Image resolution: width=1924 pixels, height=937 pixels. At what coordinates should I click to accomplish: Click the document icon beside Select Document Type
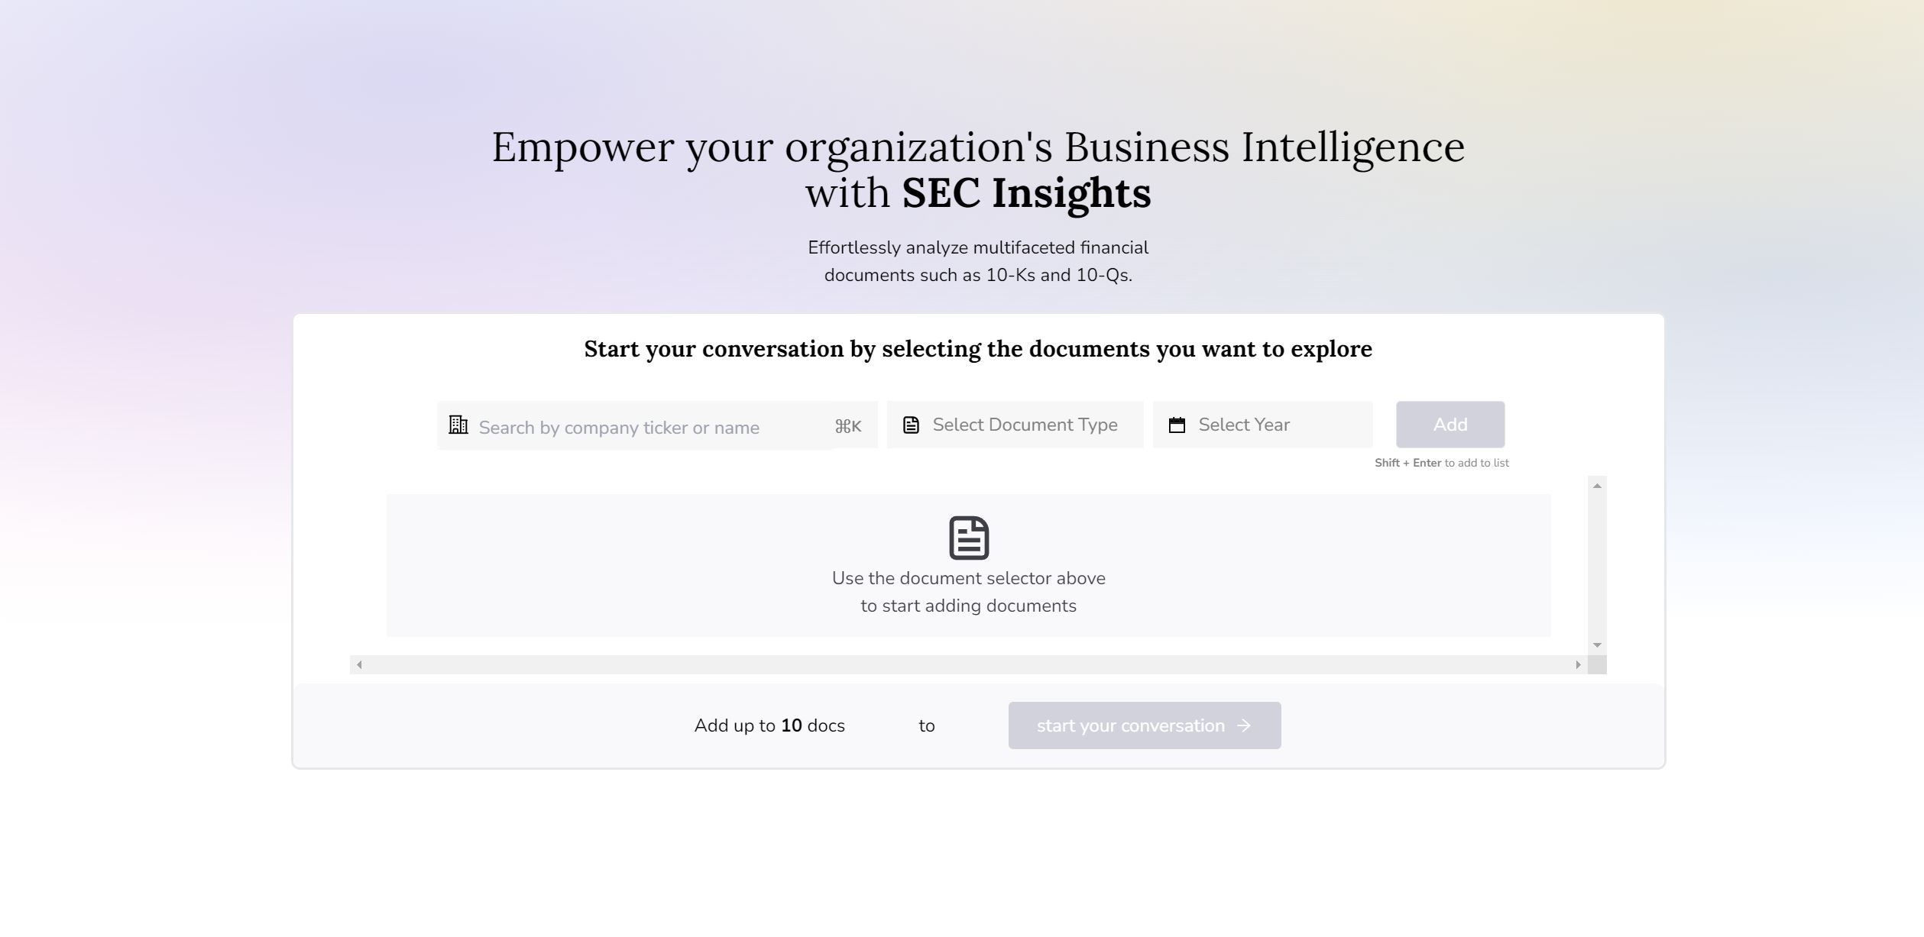(x=911, y=425)
